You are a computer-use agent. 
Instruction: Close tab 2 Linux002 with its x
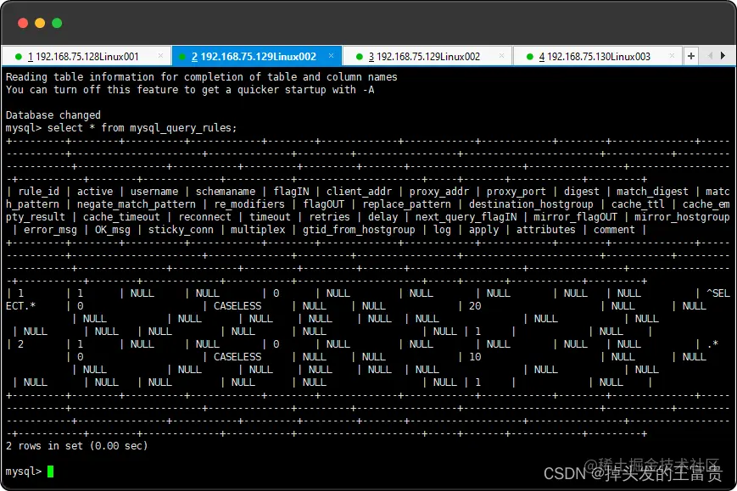[332, 55]
